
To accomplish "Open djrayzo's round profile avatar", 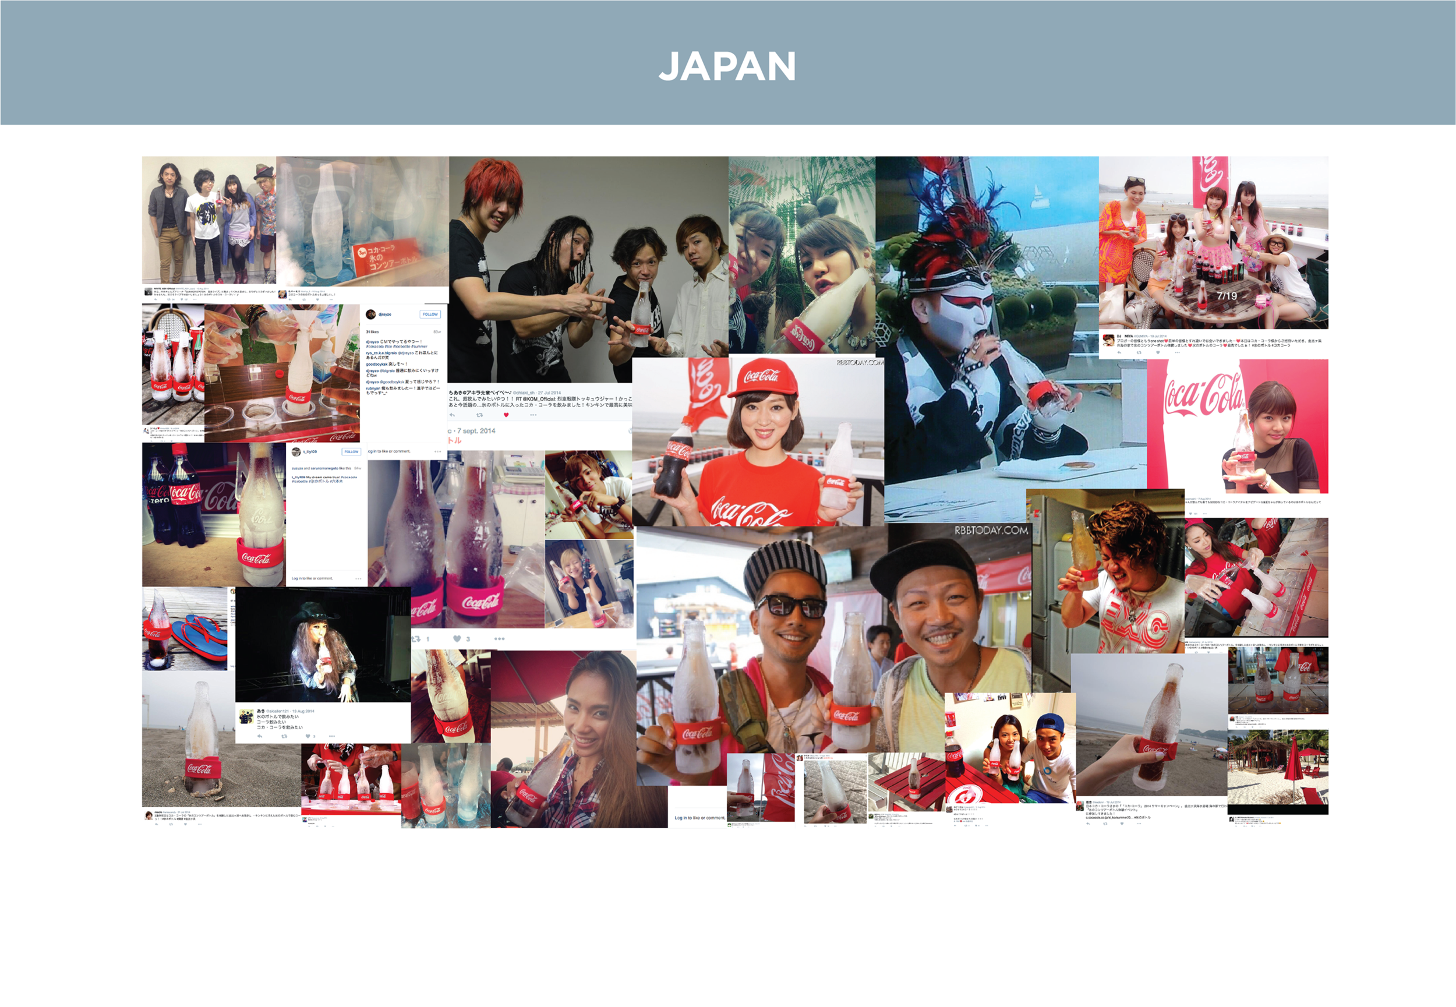I will [x=371, y=315].
